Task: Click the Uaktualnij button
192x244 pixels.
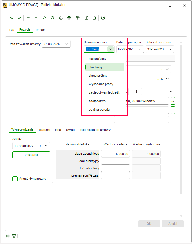Action: tap(31, 155)
